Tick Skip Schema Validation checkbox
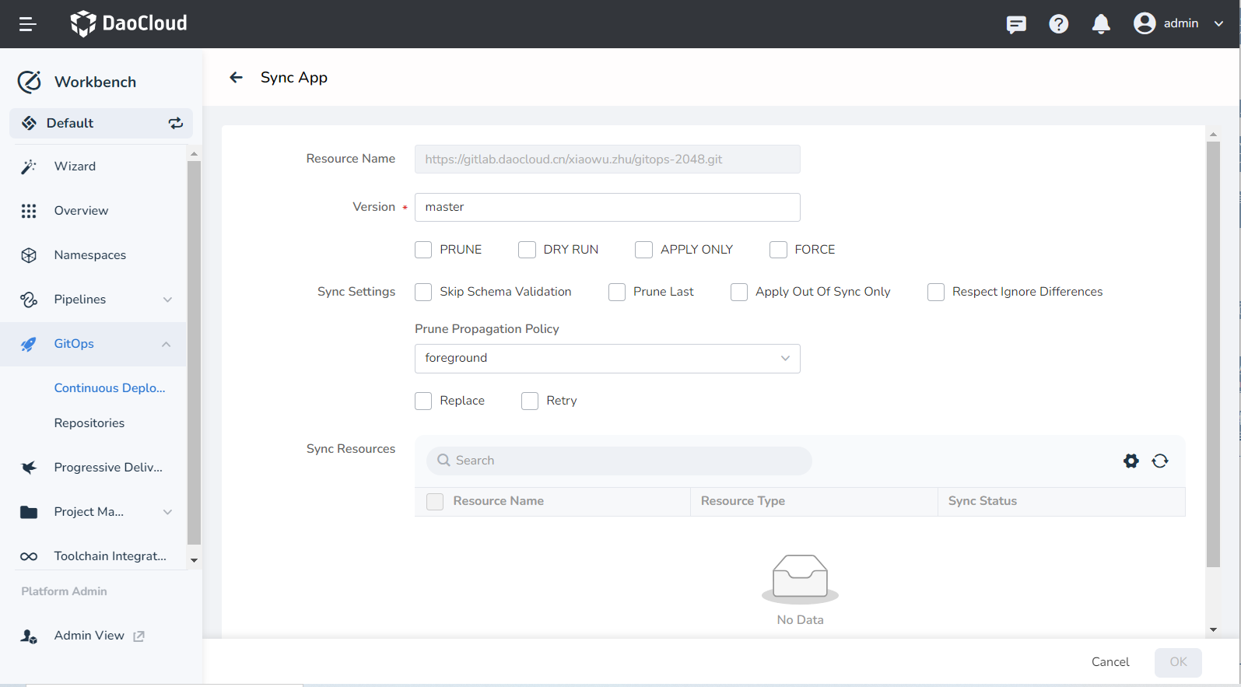 pyautogui.click(x=423, y=292)
